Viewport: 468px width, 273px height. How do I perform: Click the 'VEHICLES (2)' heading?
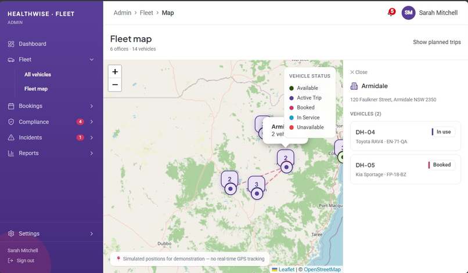point(366,114)
